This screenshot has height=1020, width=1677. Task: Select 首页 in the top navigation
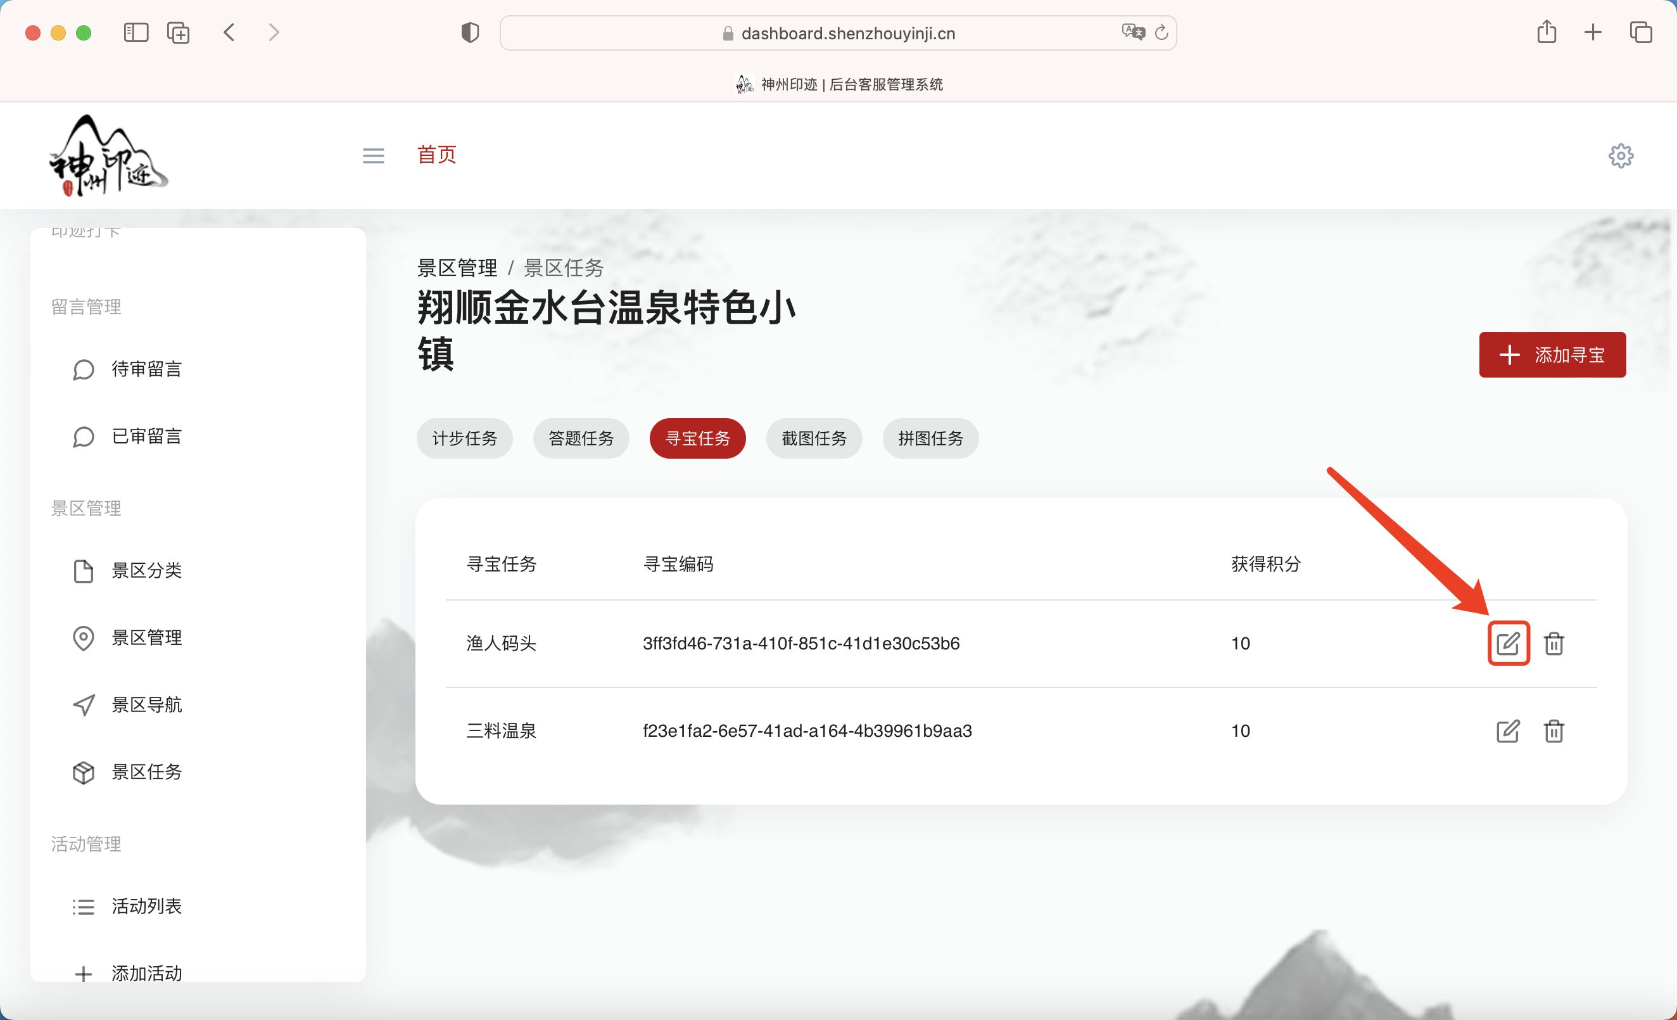pos(436,155)
